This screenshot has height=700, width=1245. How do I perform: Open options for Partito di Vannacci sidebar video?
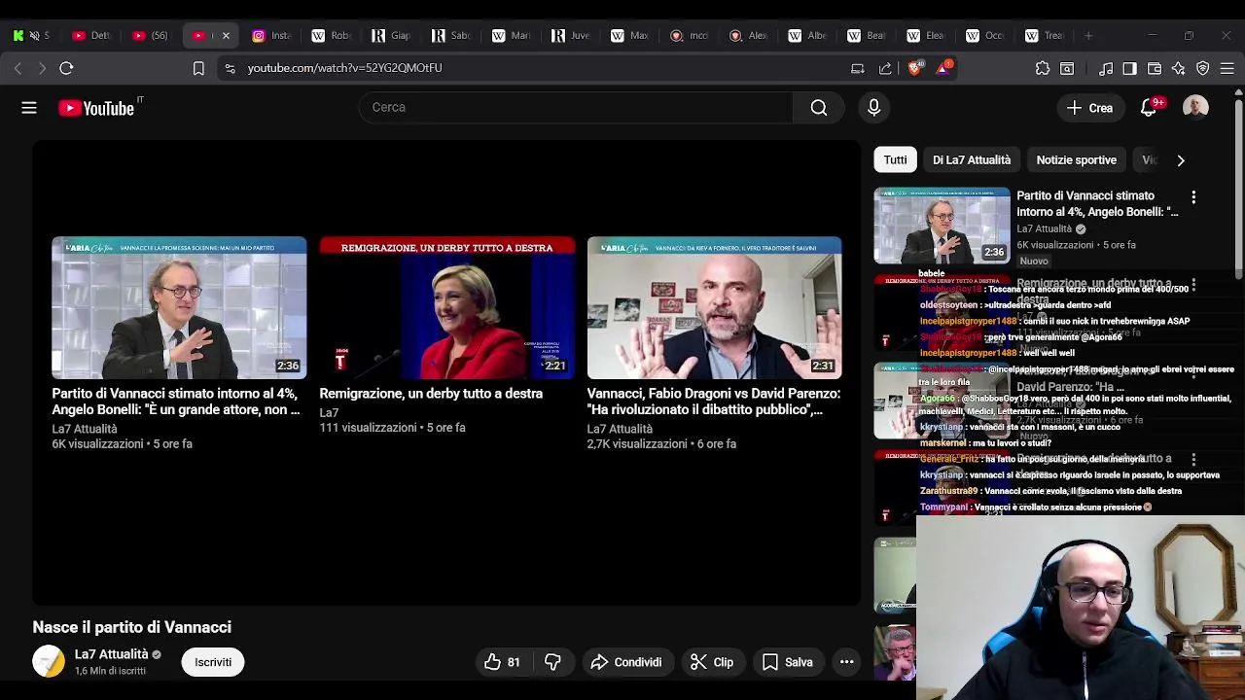pyautogui.click(x=1193, y=197)
